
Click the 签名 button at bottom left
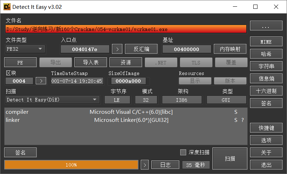click(x=20, y=153)
